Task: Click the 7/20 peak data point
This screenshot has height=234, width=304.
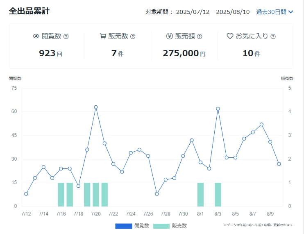Action: pyautogui.click(x=96, y=107)
